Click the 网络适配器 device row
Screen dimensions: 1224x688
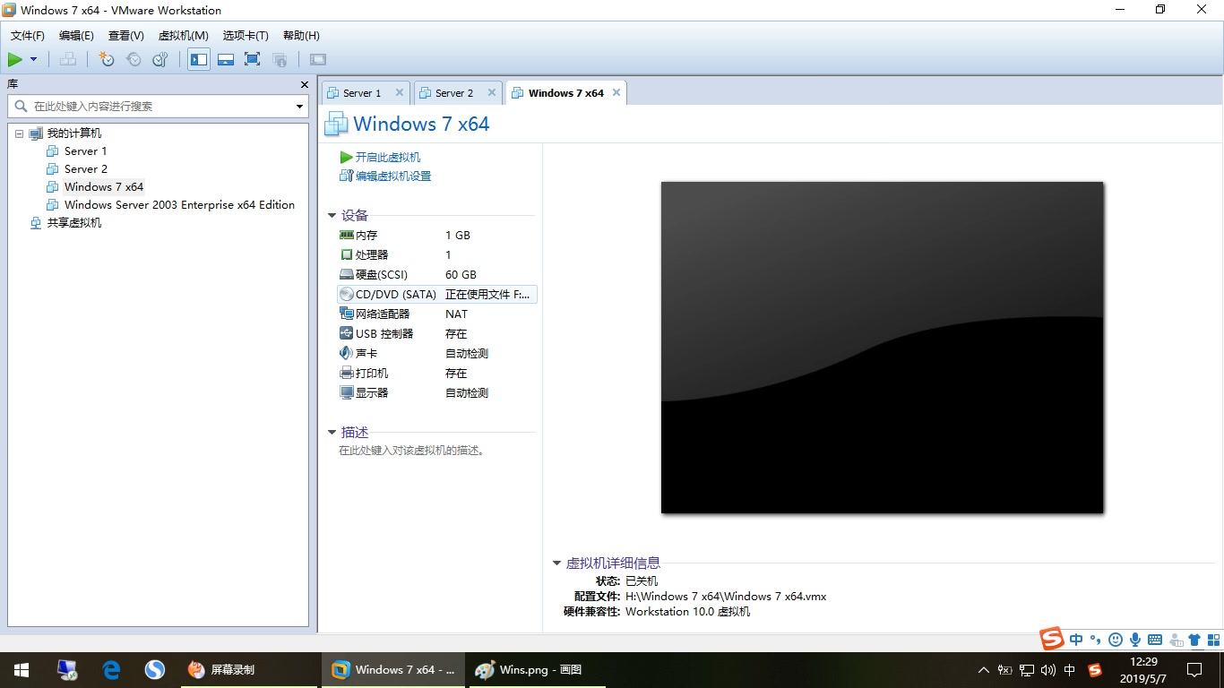point(437,314)
